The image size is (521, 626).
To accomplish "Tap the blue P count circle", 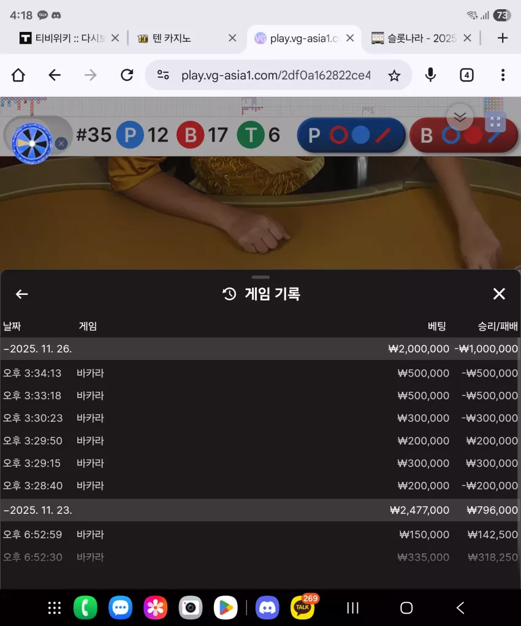I will (x=130, y=135).
